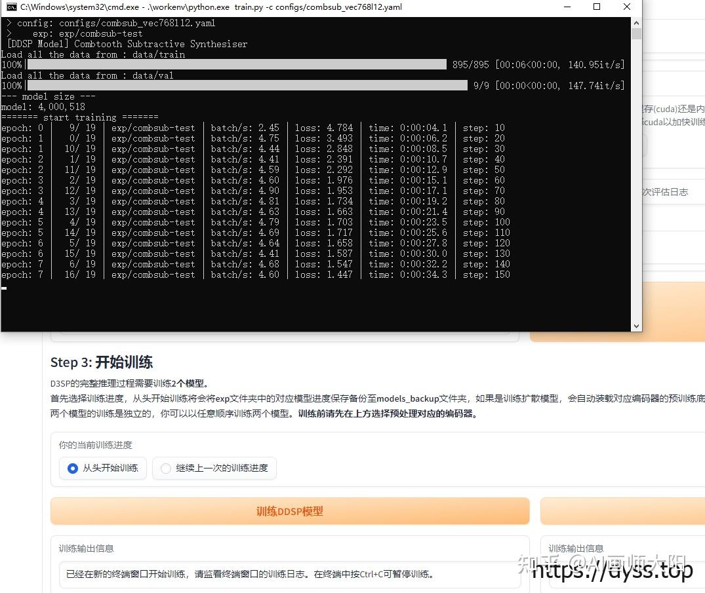Click the orange 训练DDSP模型 button

(290, 511)
